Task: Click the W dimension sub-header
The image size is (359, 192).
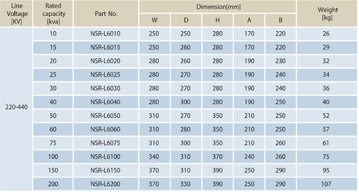Action: 154,20
